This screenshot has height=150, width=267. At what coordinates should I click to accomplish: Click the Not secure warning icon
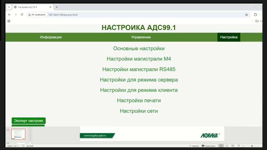pos(30,15)
